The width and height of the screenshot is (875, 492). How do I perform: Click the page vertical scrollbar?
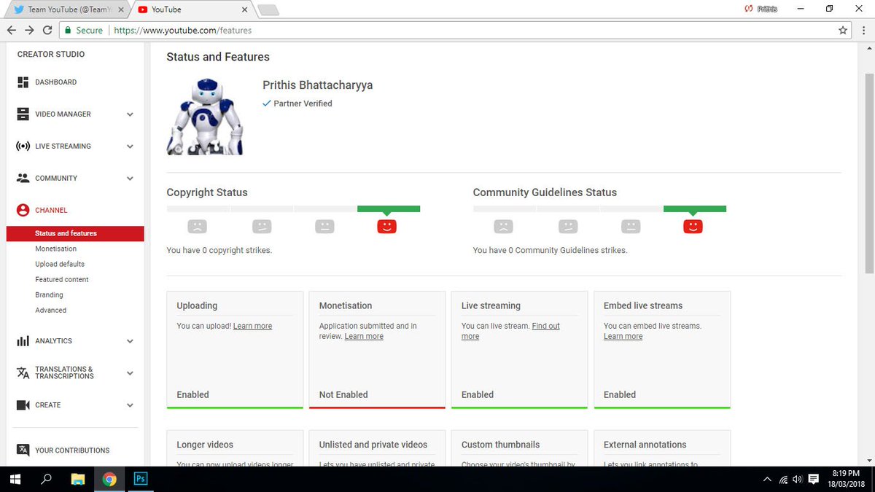click(x=869, y=174)
